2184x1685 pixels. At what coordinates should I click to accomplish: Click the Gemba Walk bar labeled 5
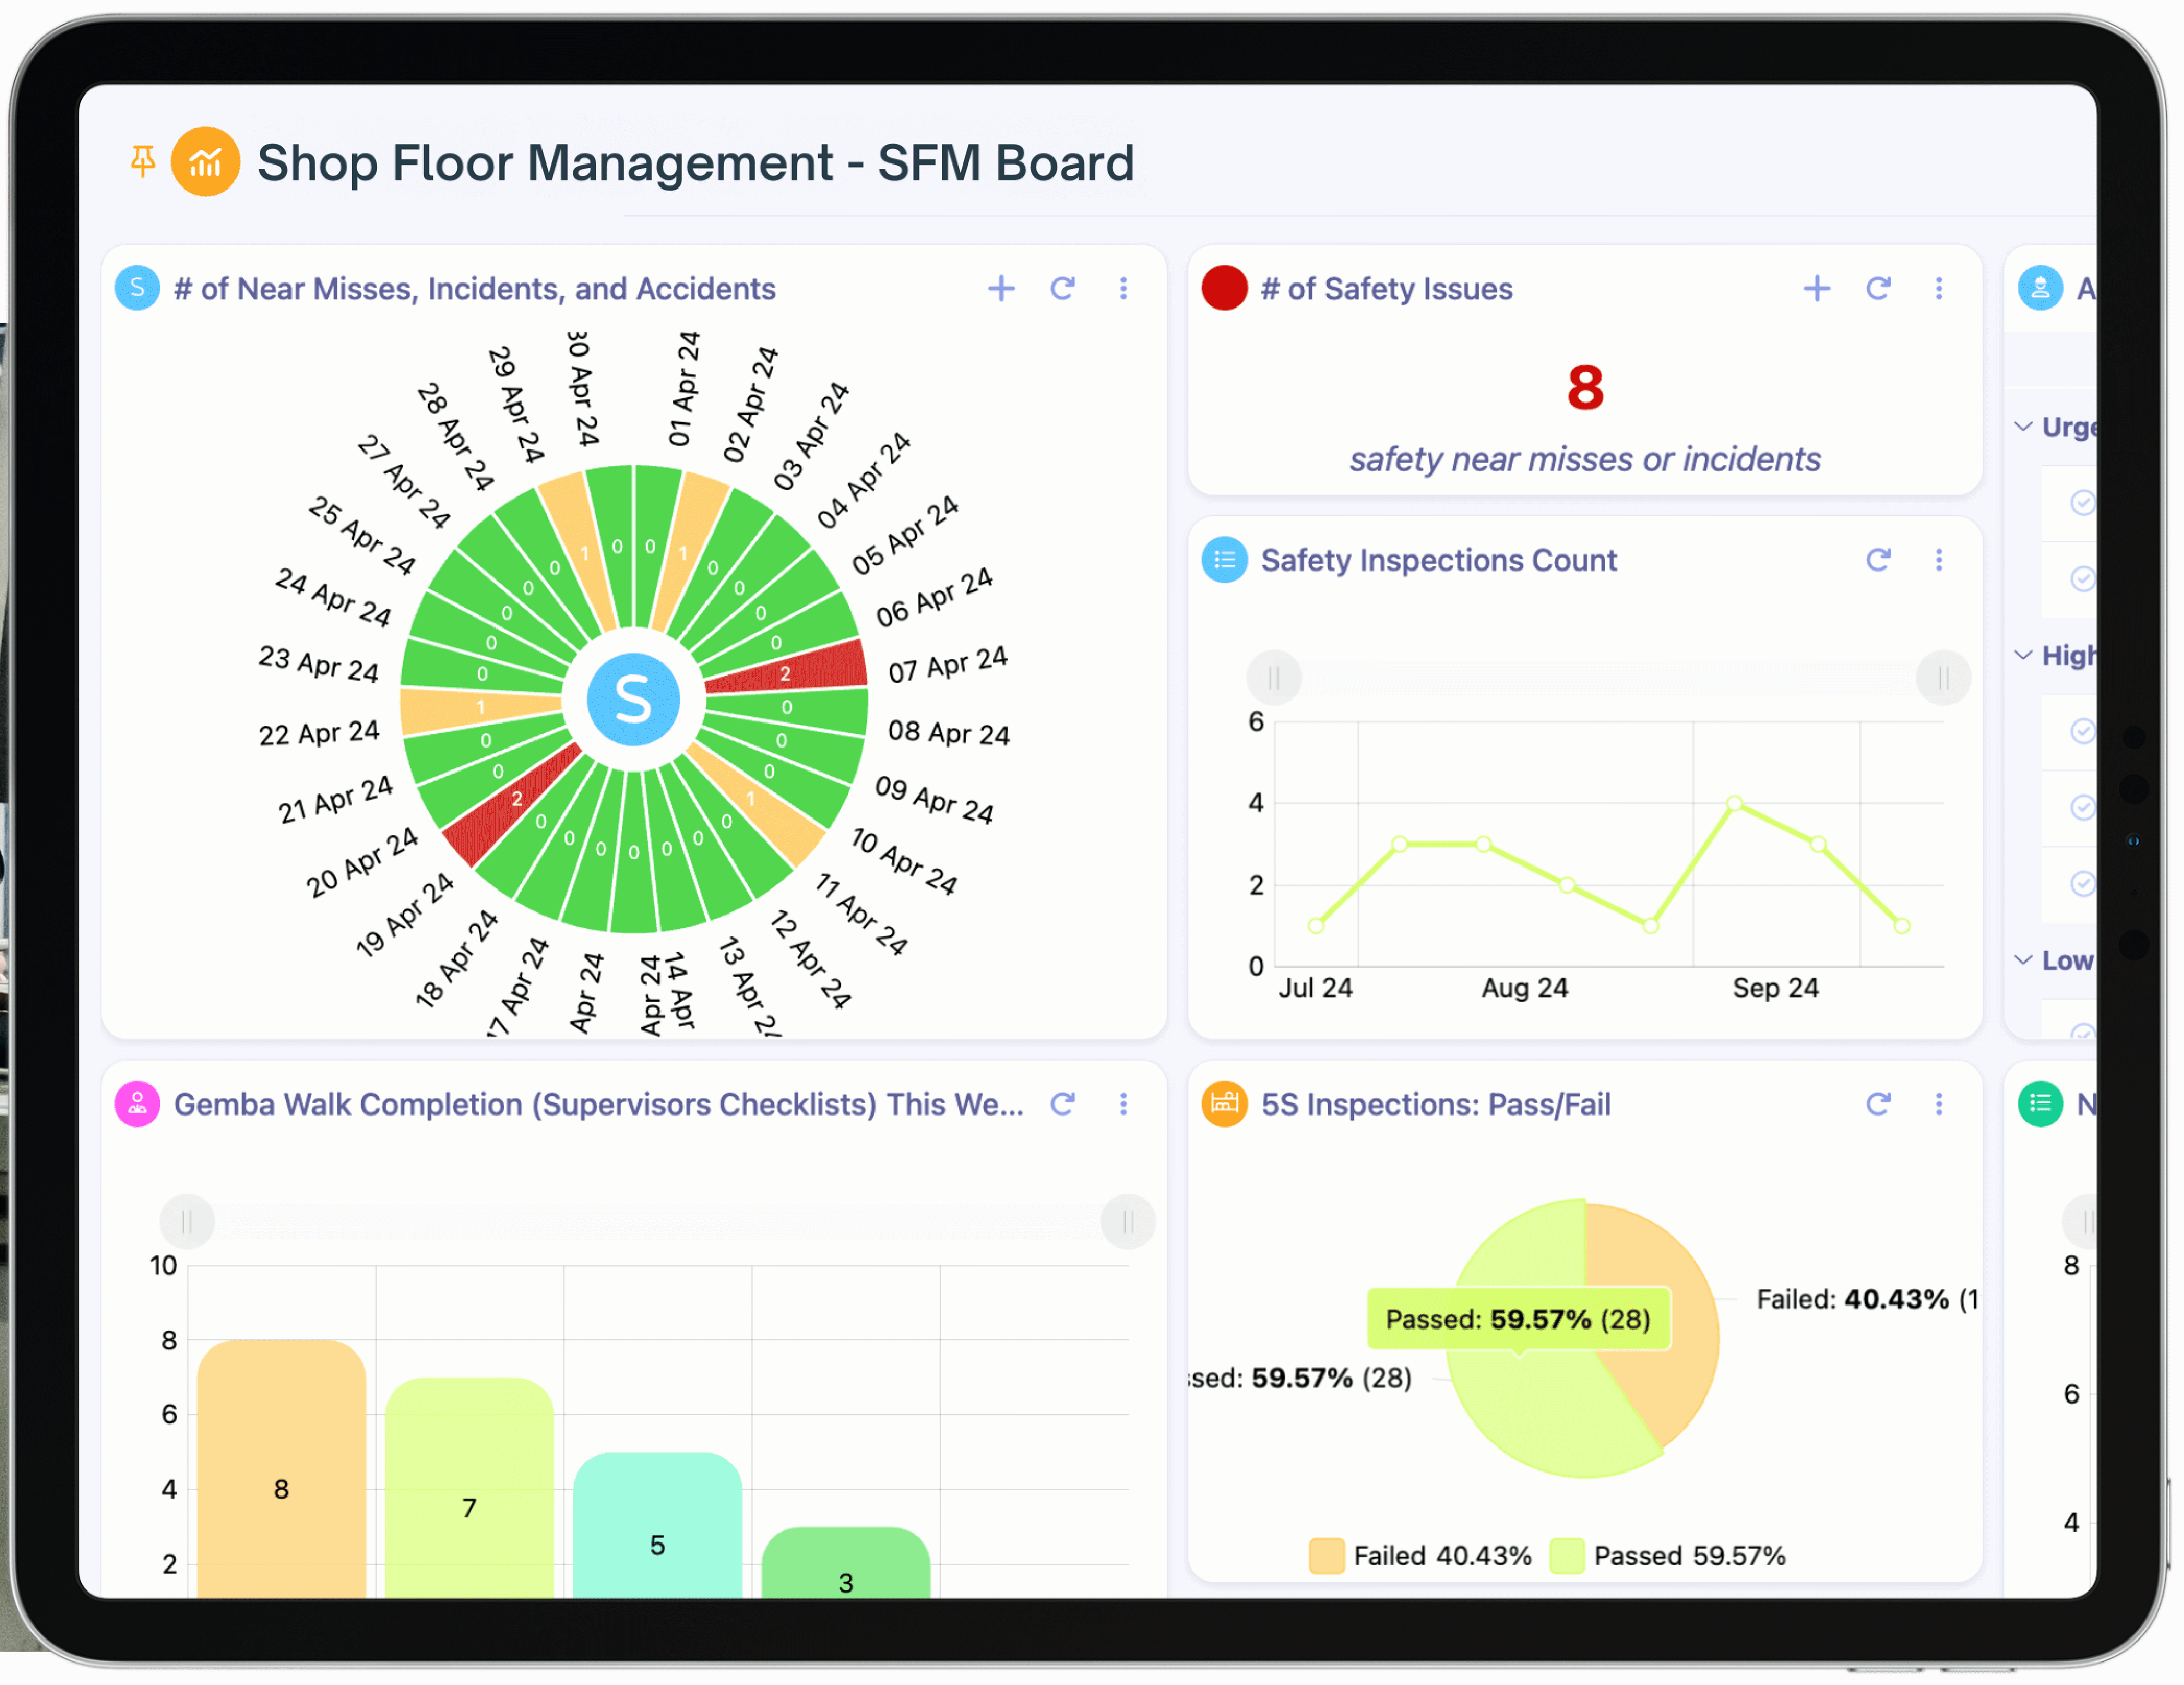point(657,1524)
